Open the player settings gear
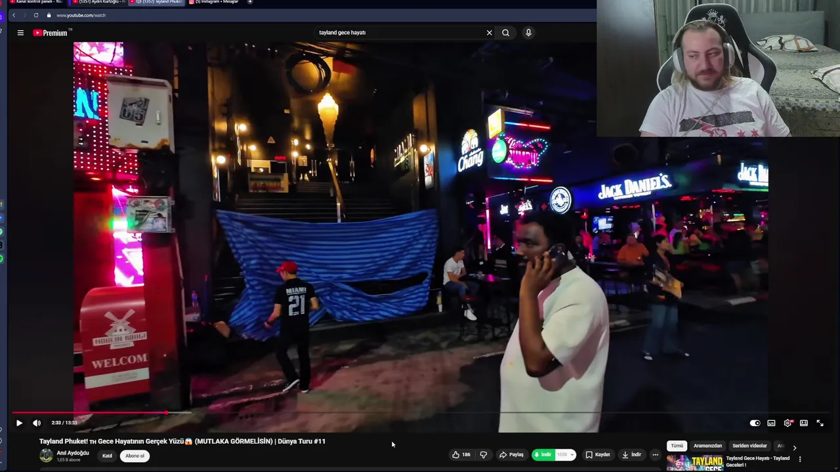The width and height of the screenshot is (840, 472). coord(787,423)
